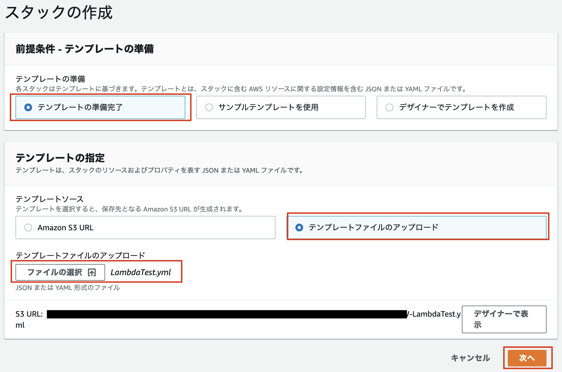Open the template with デザイナーで表示 button
This screenshot has height=372, width=562.
tap(504, 319)
